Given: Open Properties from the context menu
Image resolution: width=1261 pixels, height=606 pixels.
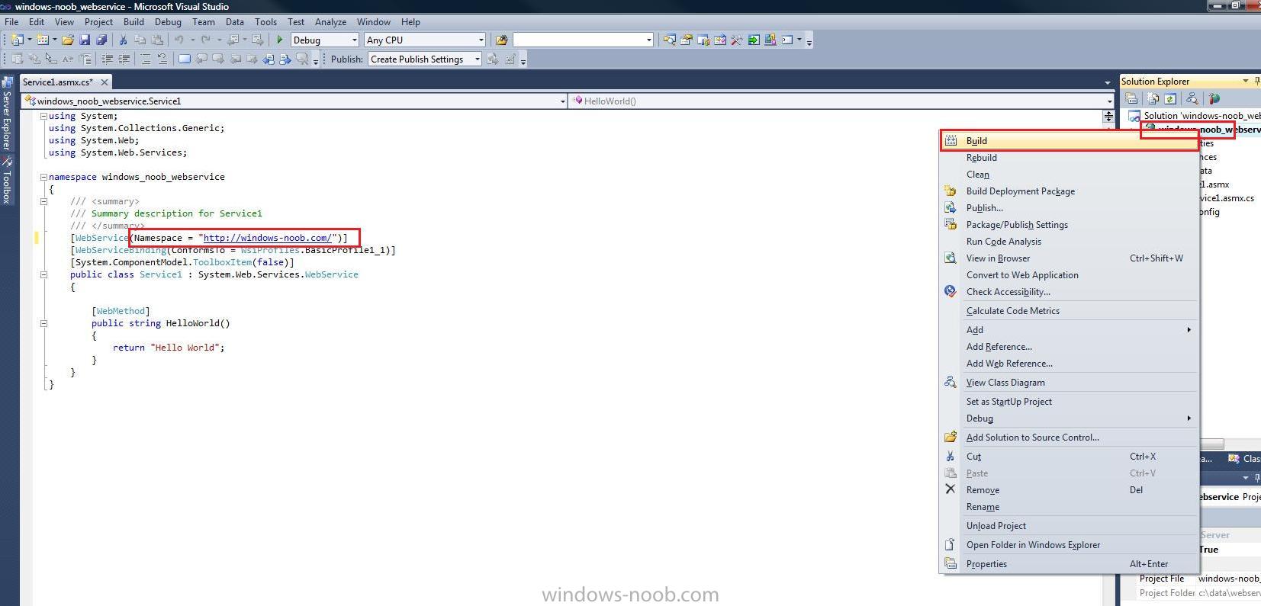Looking at the screenshot, I should pos(1070,564).
